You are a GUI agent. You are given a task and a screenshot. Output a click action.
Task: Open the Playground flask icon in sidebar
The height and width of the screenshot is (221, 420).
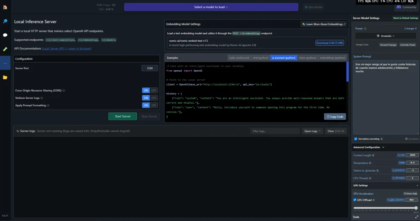[x=5, y=49]
